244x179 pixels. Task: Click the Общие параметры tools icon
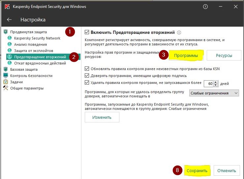click(x=6, y=88)
